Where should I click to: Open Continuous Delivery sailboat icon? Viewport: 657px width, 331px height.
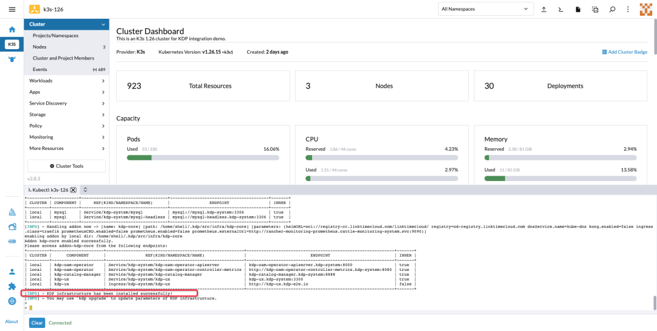tap(12, 213)
